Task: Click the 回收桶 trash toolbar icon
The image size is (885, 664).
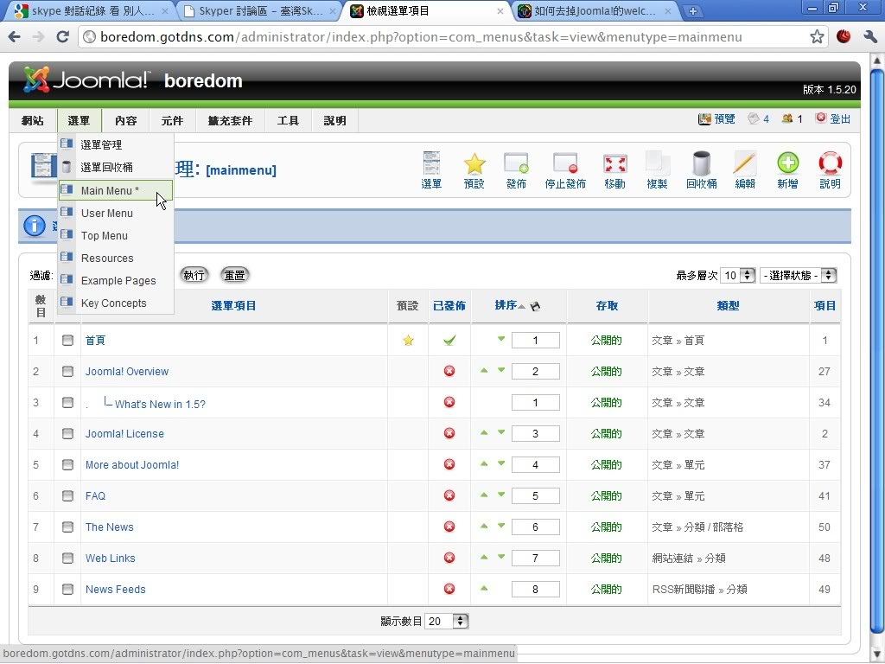Action: tap(702, 170)
